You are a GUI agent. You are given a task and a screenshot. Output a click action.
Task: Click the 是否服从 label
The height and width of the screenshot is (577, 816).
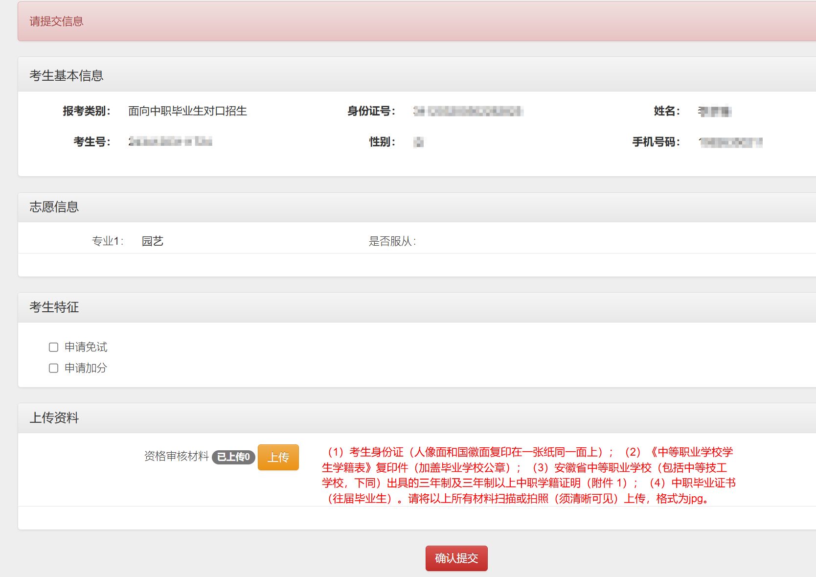click(392, 241)
